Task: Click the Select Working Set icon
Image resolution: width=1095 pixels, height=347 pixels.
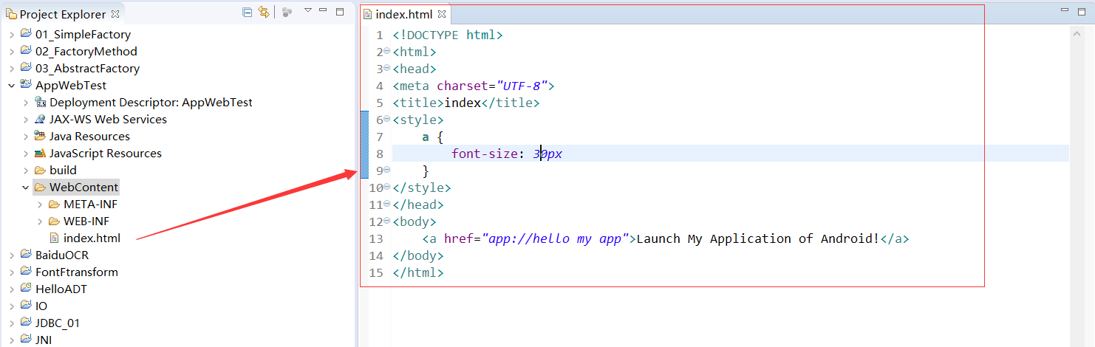Action: [x=287, y=12]
